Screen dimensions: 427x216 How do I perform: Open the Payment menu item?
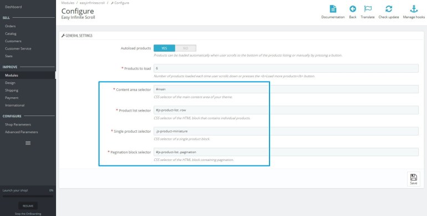12,98
